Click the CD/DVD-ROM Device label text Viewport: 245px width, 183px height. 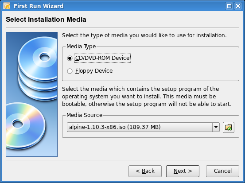tap(102, 58)
